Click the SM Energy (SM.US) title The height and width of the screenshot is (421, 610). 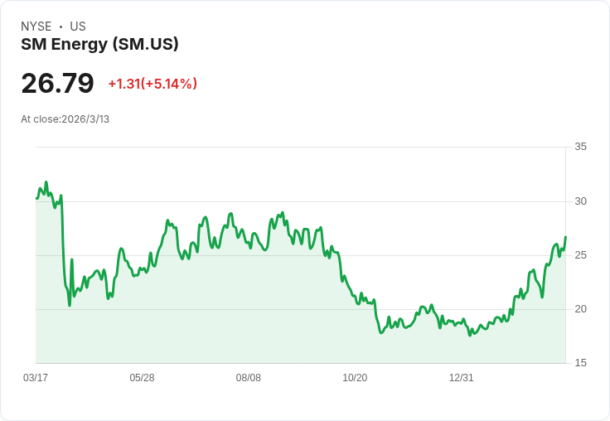coord(99,45)
